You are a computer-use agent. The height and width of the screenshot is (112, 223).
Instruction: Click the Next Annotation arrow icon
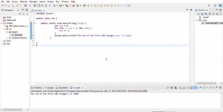click(x=95, y=6)
